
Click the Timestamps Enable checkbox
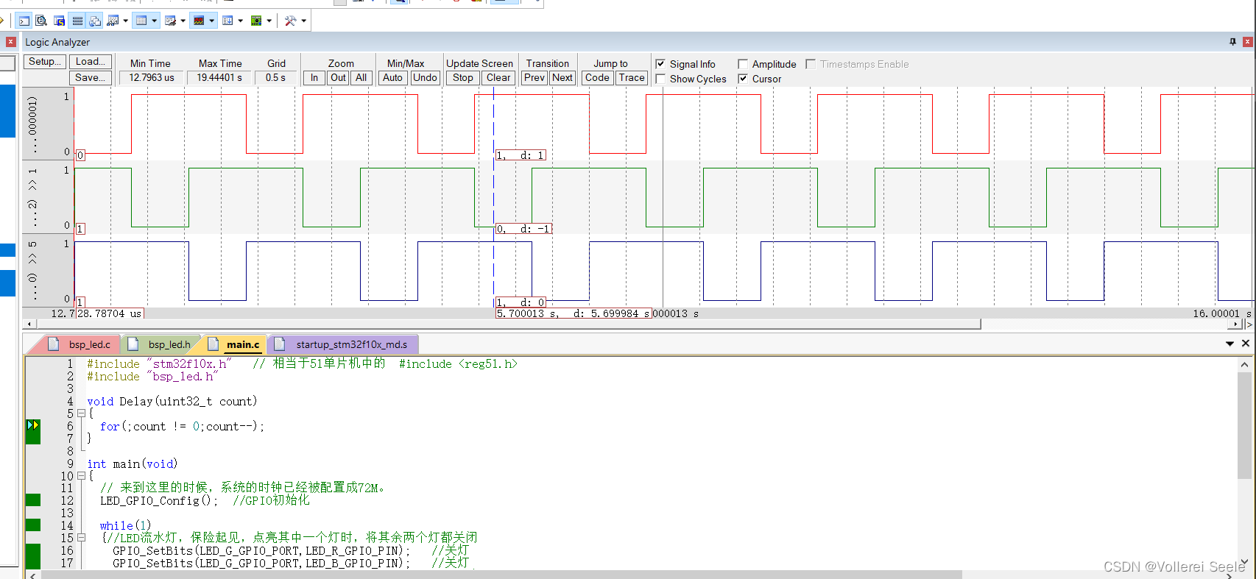coord(811,64)
